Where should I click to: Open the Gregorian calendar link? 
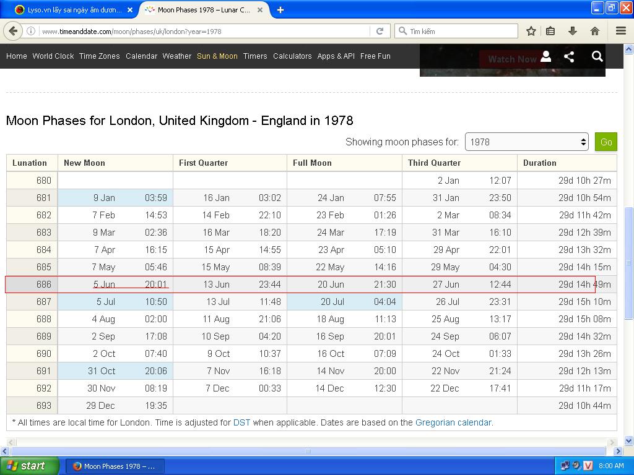click(x=453, y=422)
